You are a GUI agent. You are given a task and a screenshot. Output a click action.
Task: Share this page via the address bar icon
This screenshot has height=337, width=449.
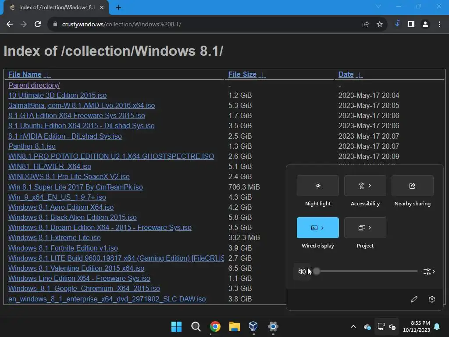click(x=366, y=25)
